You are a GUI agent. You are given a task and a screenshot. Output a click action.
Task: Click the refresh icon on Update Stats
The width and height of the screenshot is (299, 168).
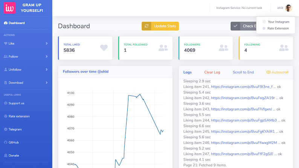[x=146, y=26]
